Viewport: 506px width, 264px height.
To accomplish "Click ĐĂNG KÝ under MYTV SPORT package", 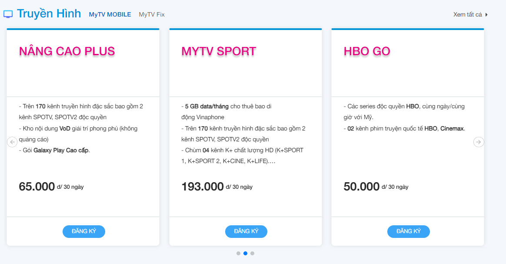I will [x=246, y=231].
